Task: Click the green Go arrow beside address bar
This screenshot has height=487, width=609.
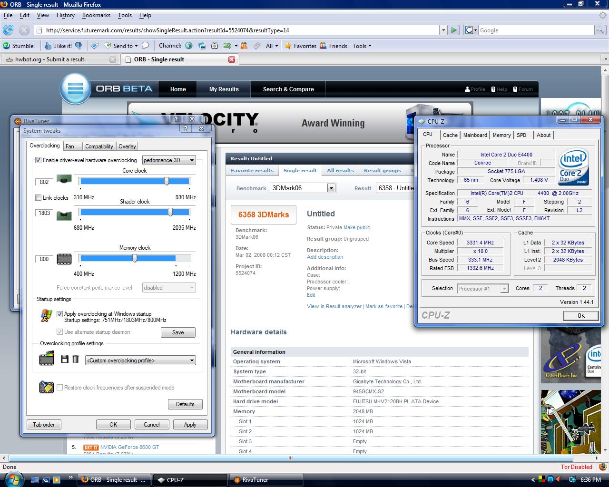Action: point(454,30)
